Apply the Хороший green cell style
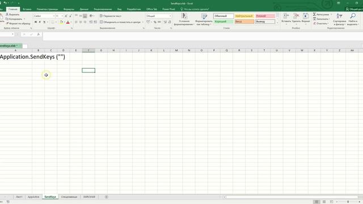Viewport: 363px width, 204px height. point(223,22)
